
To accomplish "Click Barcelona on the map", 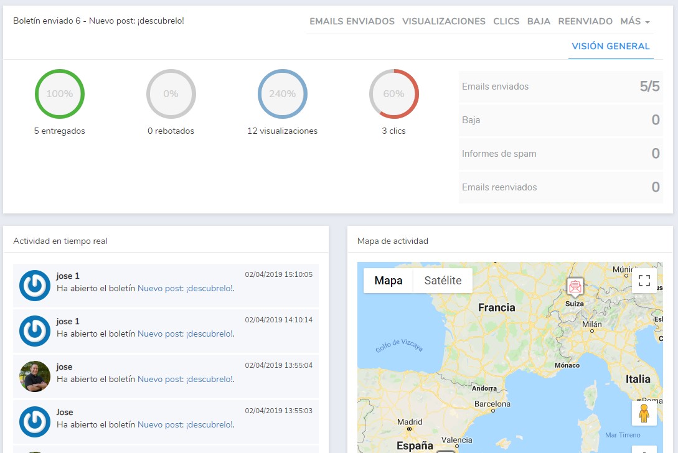I will click(x=492, y=404).
